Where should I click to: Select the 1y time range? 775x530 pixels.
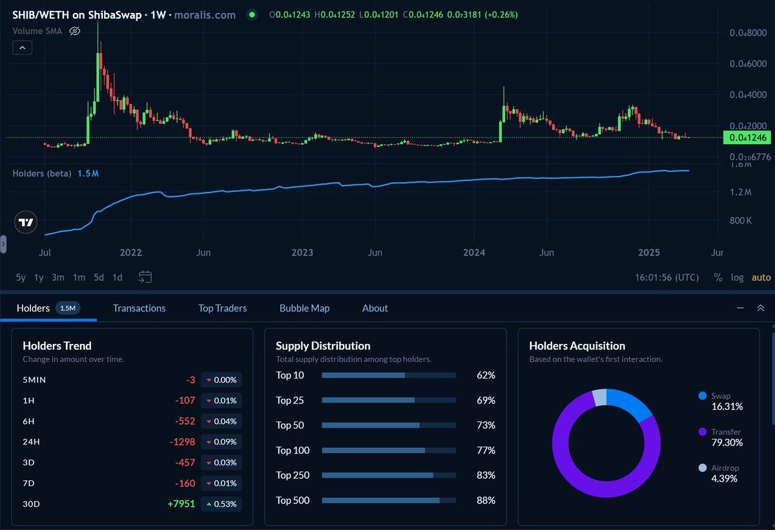pos(39,277)
